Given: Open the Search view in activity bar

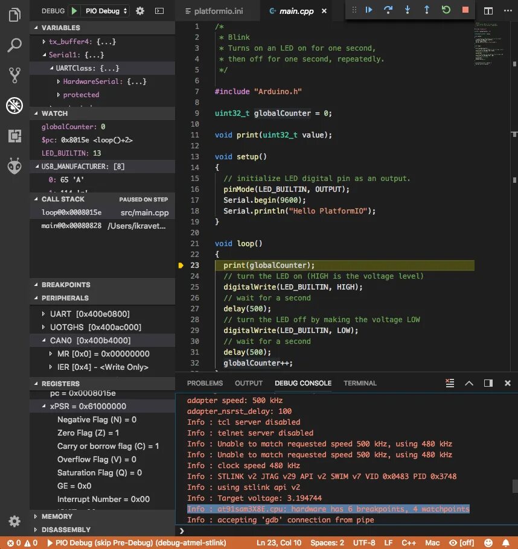Looking at the screenshot, I should tap(14, 45).
